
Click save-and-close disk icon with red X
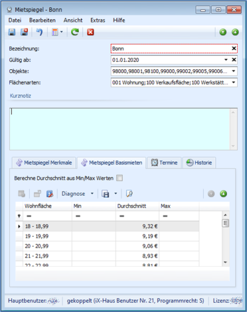coord(24,32)
